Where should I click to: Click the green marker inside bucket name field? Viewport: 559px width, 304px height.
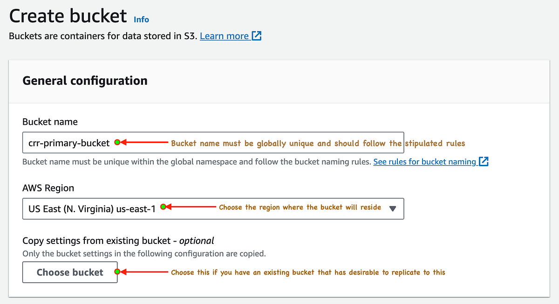(x=117, y=143)
